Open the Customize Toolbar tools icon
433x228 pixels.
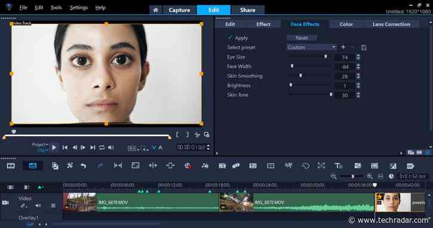pos(70,165)
